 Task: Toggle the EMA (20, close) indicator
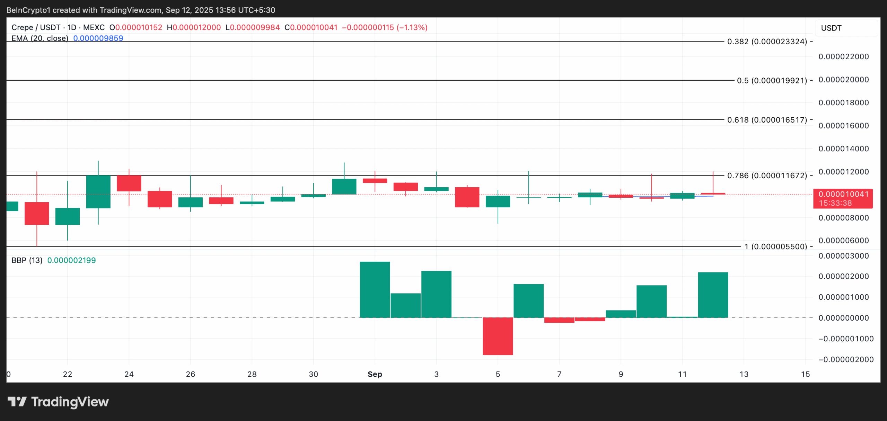tap(40, 39)
